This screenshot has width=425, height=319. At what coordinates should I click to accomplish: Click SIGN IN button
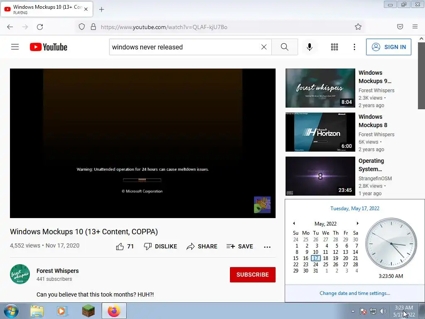point(388,47)
